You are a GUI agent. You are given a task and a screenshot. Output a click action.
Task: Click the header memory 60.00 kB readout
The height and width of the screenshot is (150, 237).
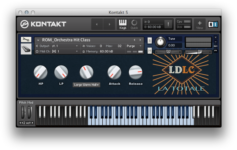click(154, 27)
